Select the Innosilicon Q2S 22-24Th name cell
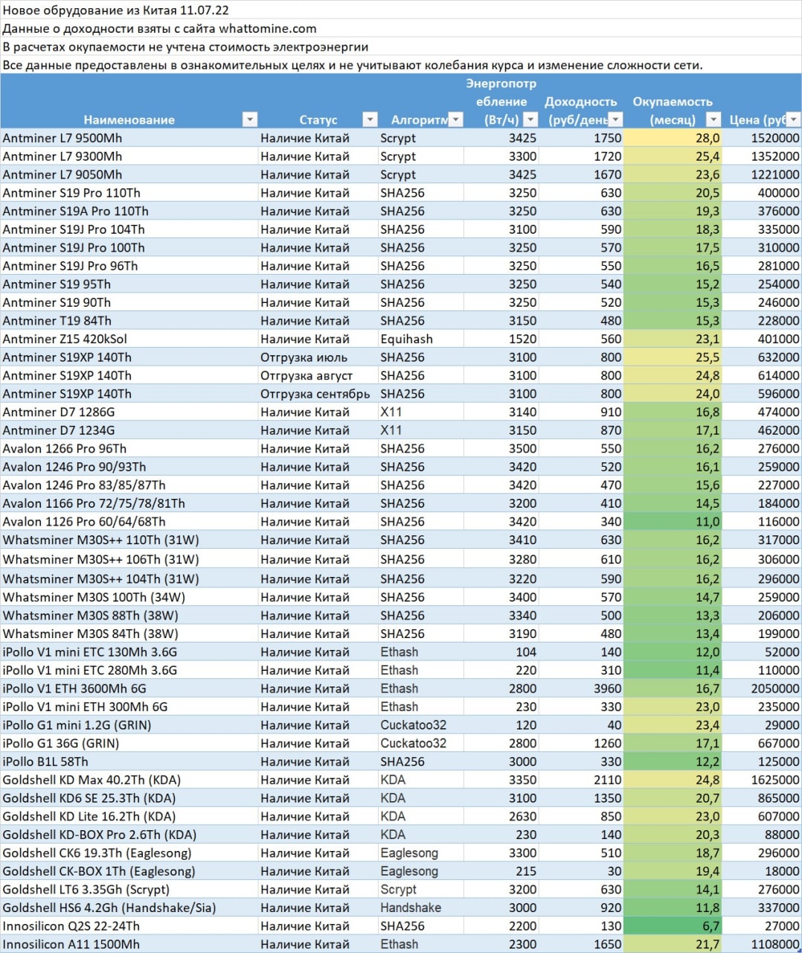Image resolution: width=802 pixels, height=953 pixels. tap(129, 925)
